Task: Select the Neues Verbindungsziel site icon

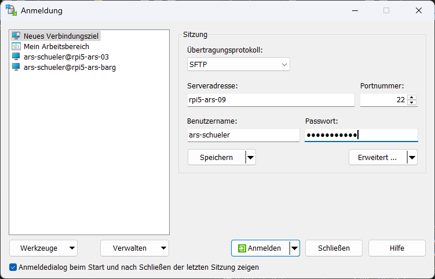Action: point(16,36)
